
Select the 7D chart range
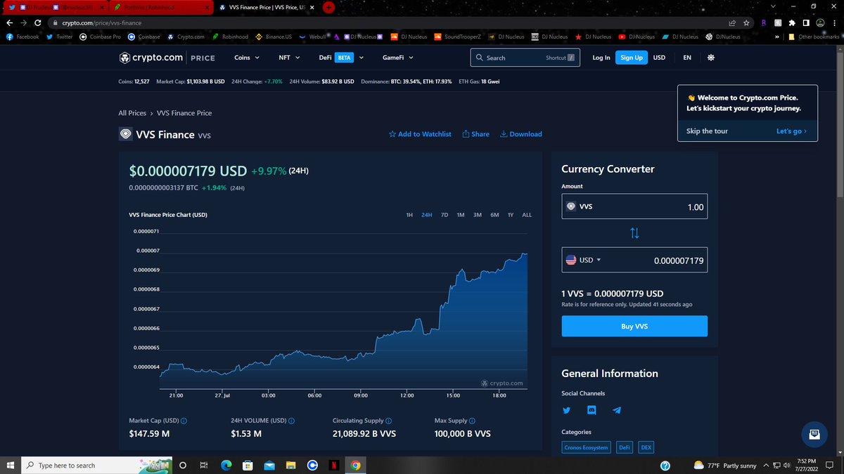tap(445, 215)
